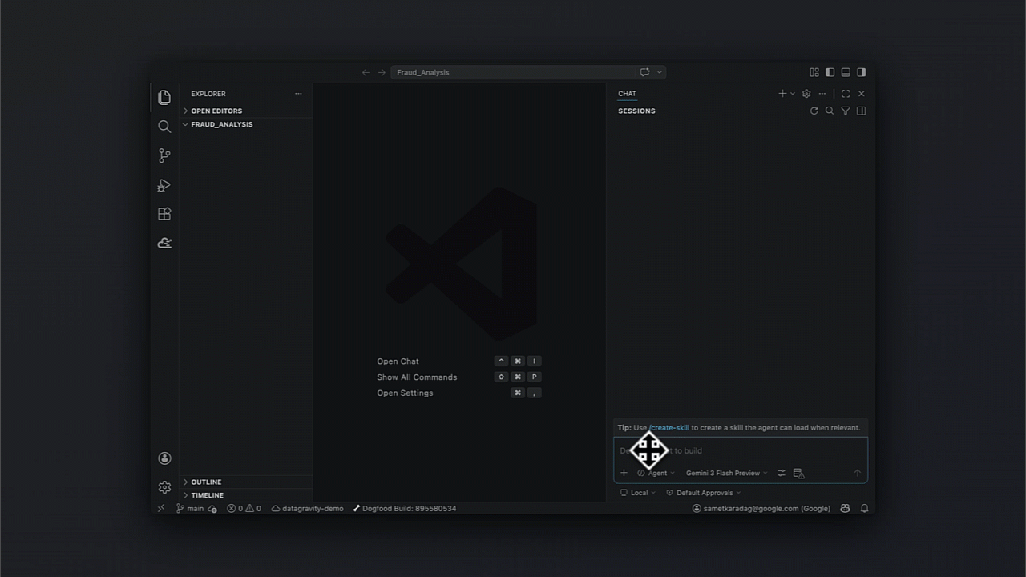Open the Local session target dropdown
This screenshot has width=1026, height=577.
[638, 493]
